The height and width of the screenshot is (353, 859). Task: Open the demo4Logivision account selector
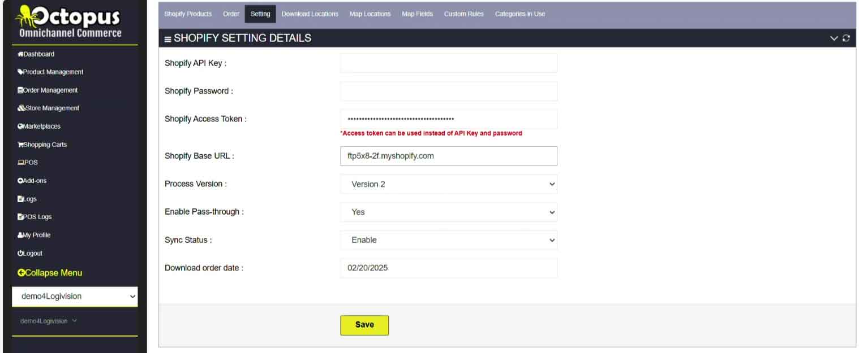[75, 296]
